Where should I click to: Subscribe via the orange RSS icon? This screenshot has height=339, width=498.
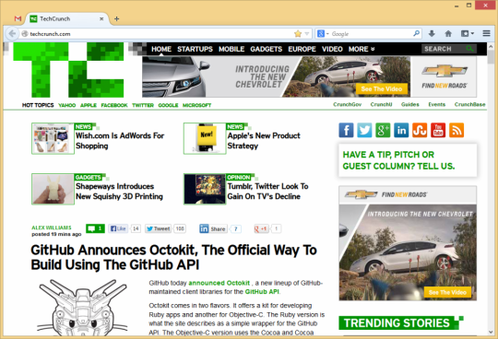456,130
